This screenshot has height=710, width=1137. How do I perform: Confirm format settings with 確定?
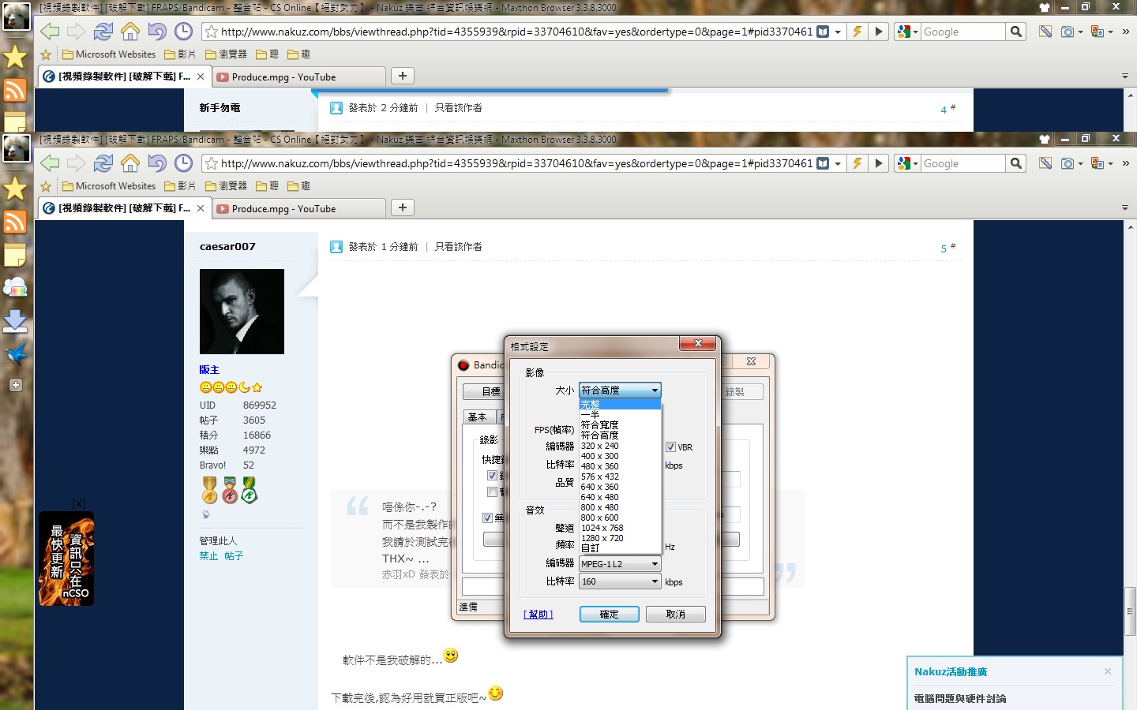[609, 614]
